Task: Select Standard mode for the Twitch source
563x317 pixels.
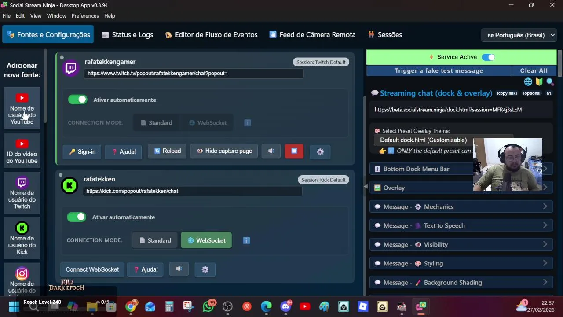Action: pos(156,123)
